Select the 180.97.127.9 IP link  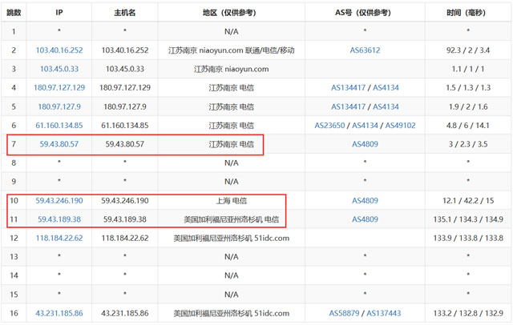click(x=59, y=106)
